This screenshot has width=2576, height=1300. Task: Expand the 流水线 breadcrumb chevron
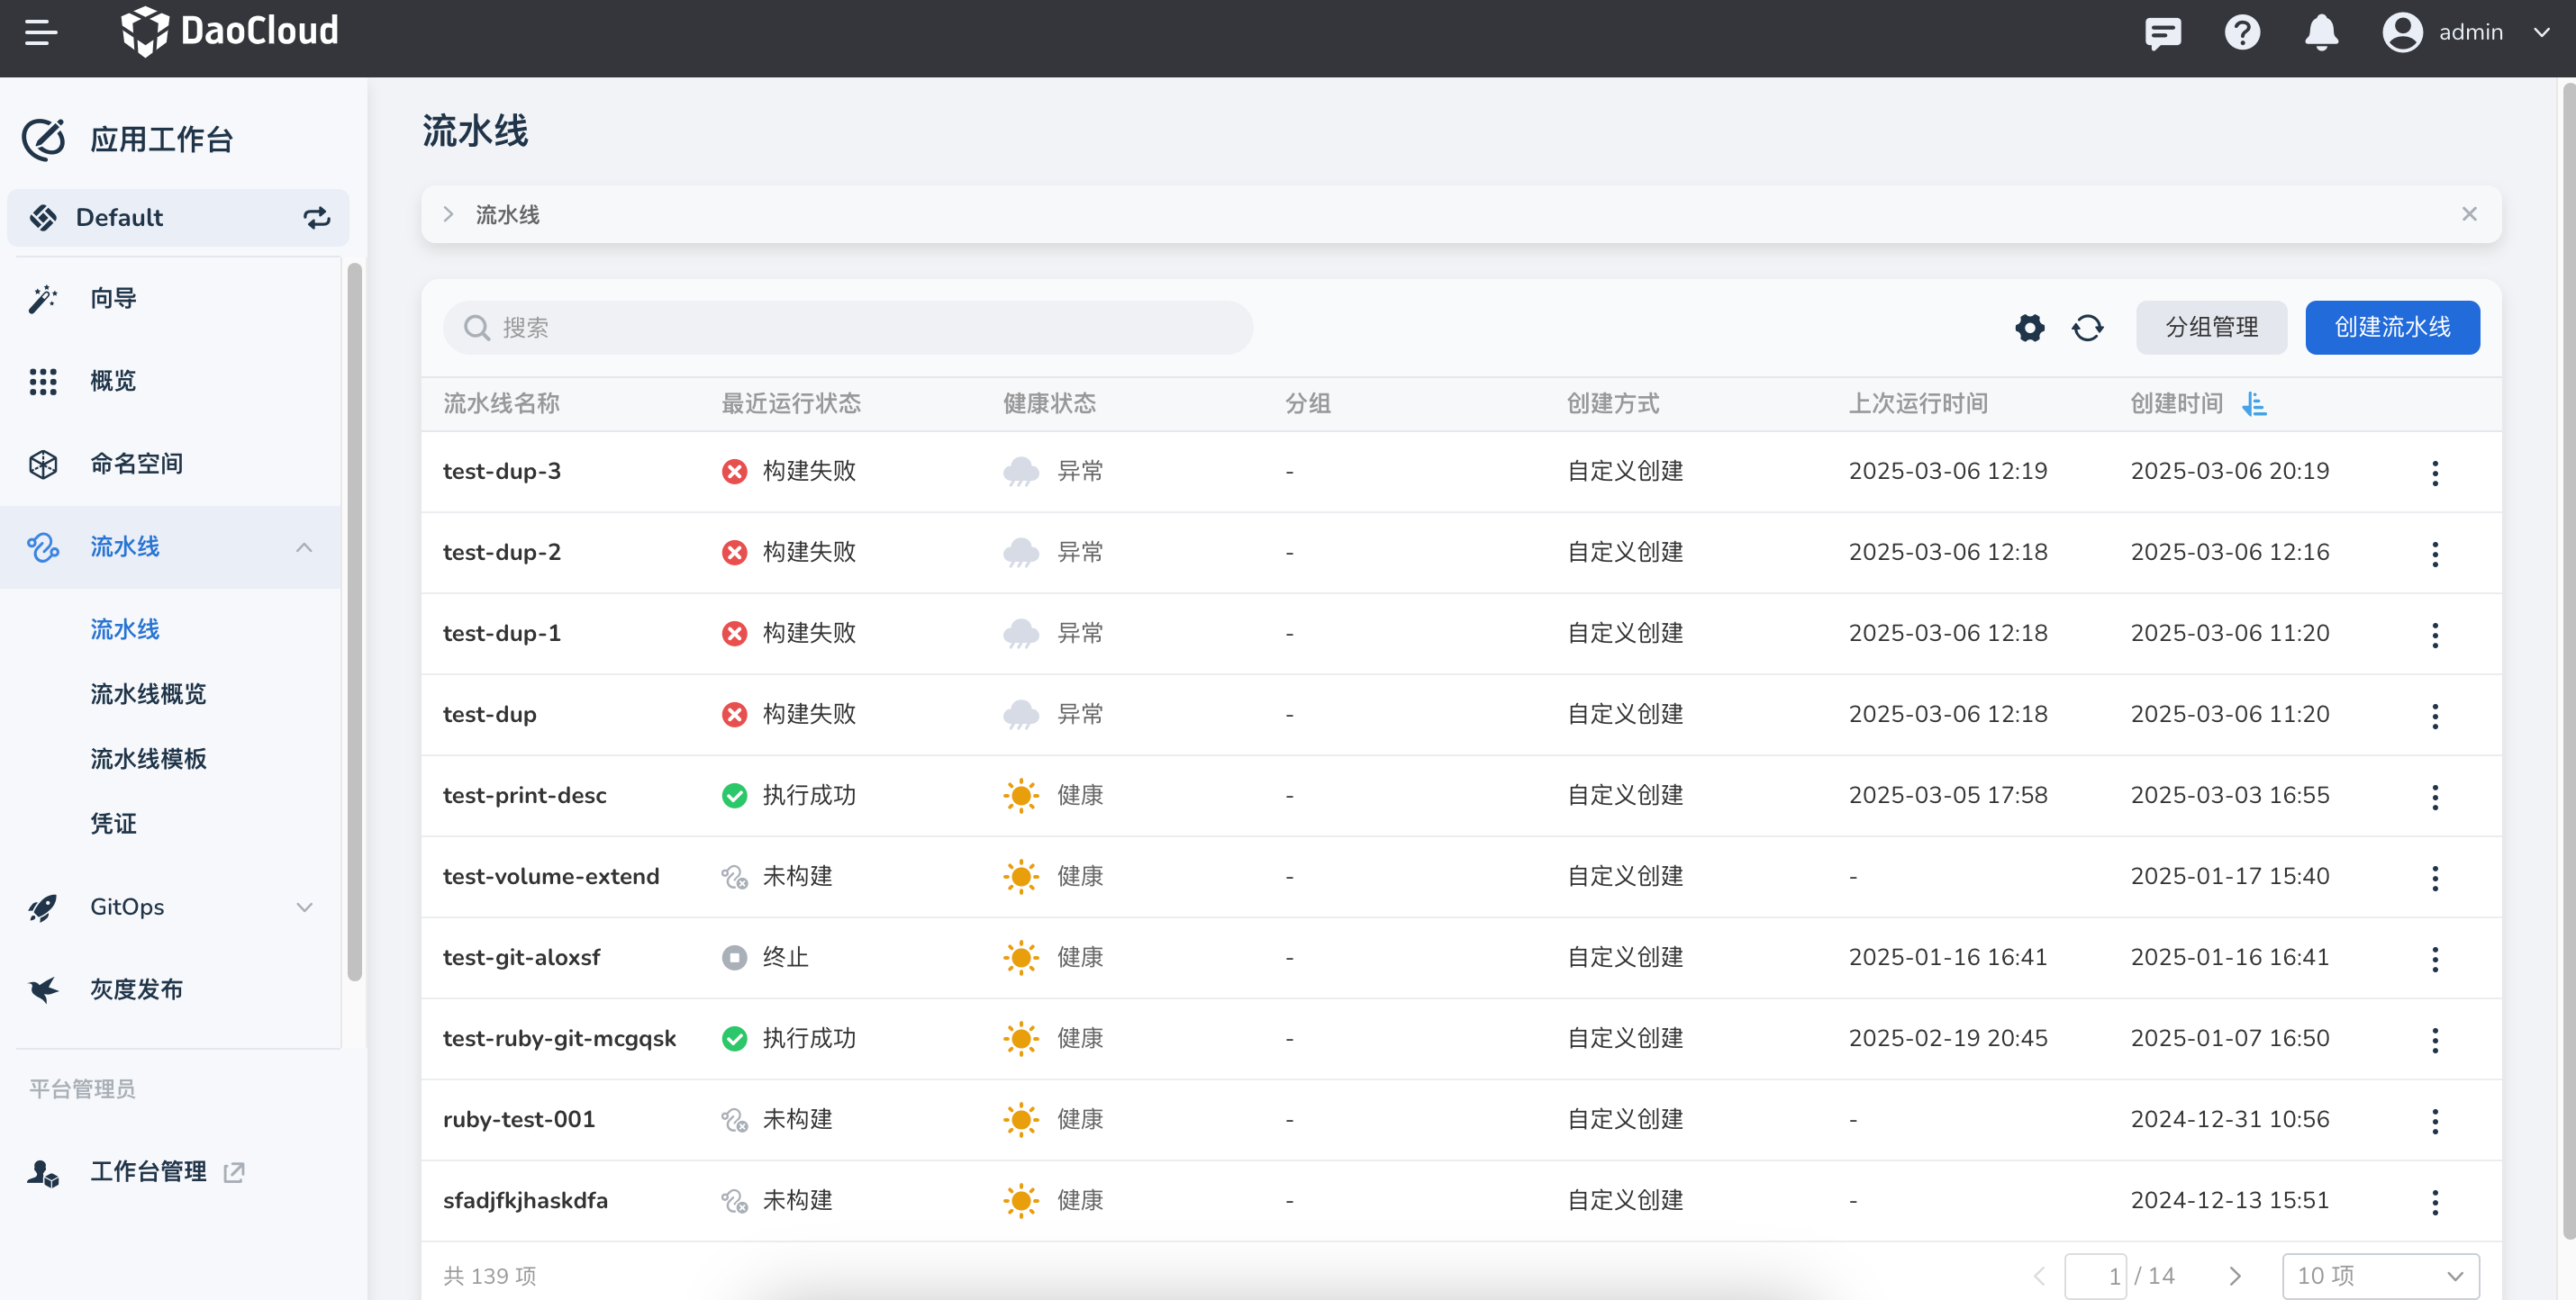click(449, 215)
